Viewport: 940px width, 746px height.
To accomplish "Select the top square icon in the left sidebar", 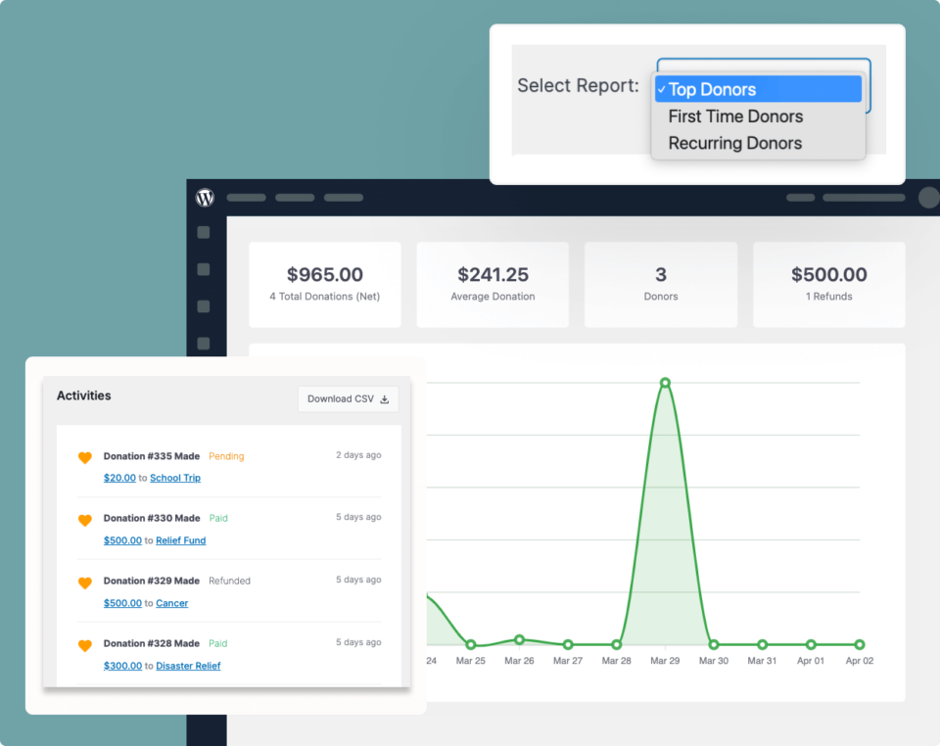I will point(203,232).
